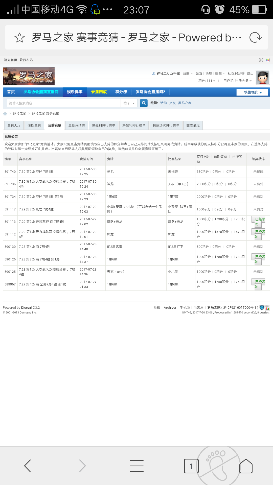This screenshot has height=485, width=273.
Task: Open the 积分榜 nav item
Action: click(121, 92)
